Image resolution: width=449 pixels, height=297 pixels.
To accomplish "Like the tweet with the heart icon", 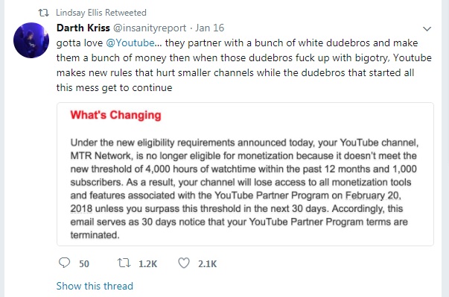I will pos(184,263).
